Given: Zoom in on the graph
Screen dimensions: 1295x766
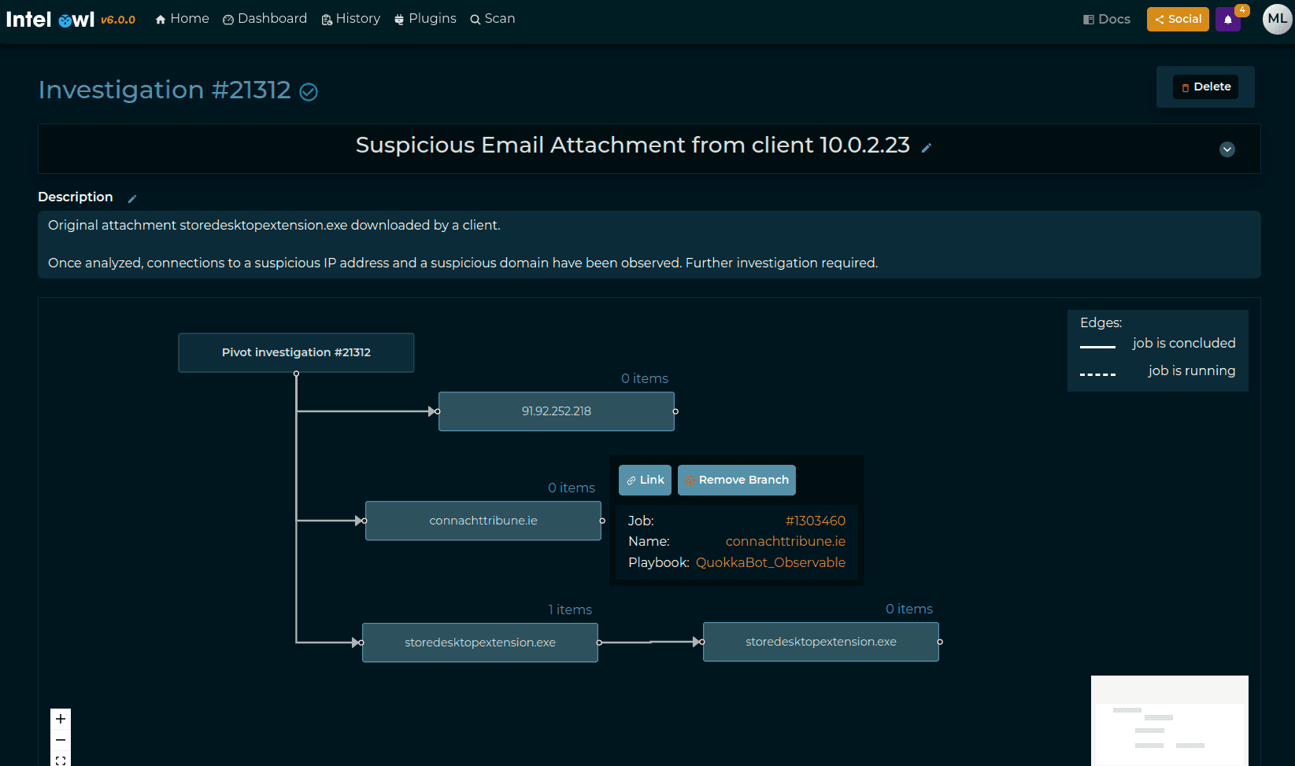Looking at the screenshot, I should pyautogui.click(x=61, y=719).
